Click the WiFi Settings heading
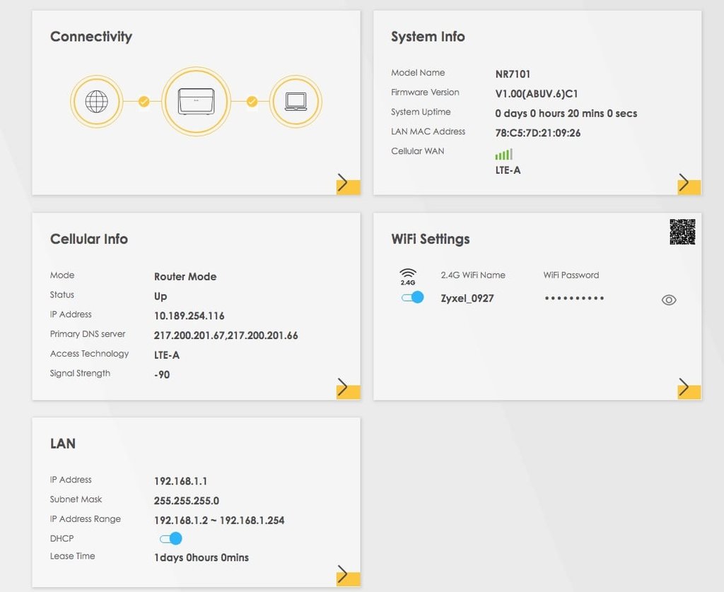This screenshot has height=592, width=724. pos(431,239)
